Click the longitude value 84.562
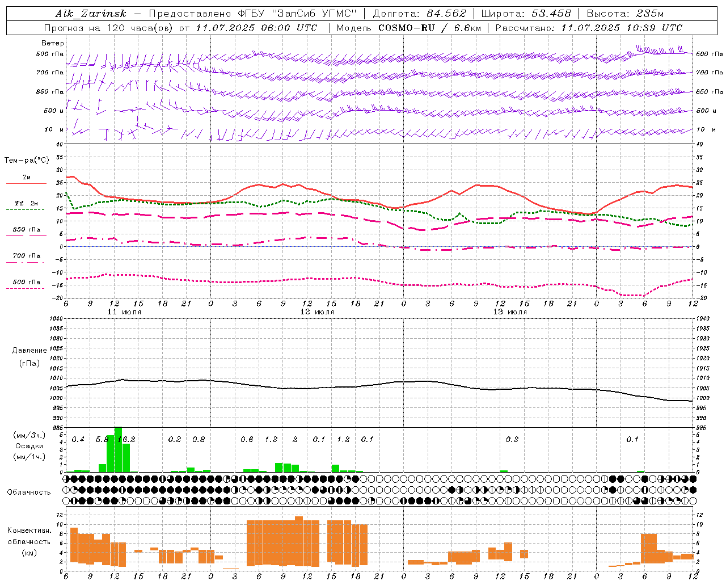Image resolution: width=726 pixels, height=581 pixels. click(446, 14)
